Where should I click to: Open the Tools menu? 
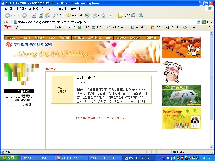point(63,9)
